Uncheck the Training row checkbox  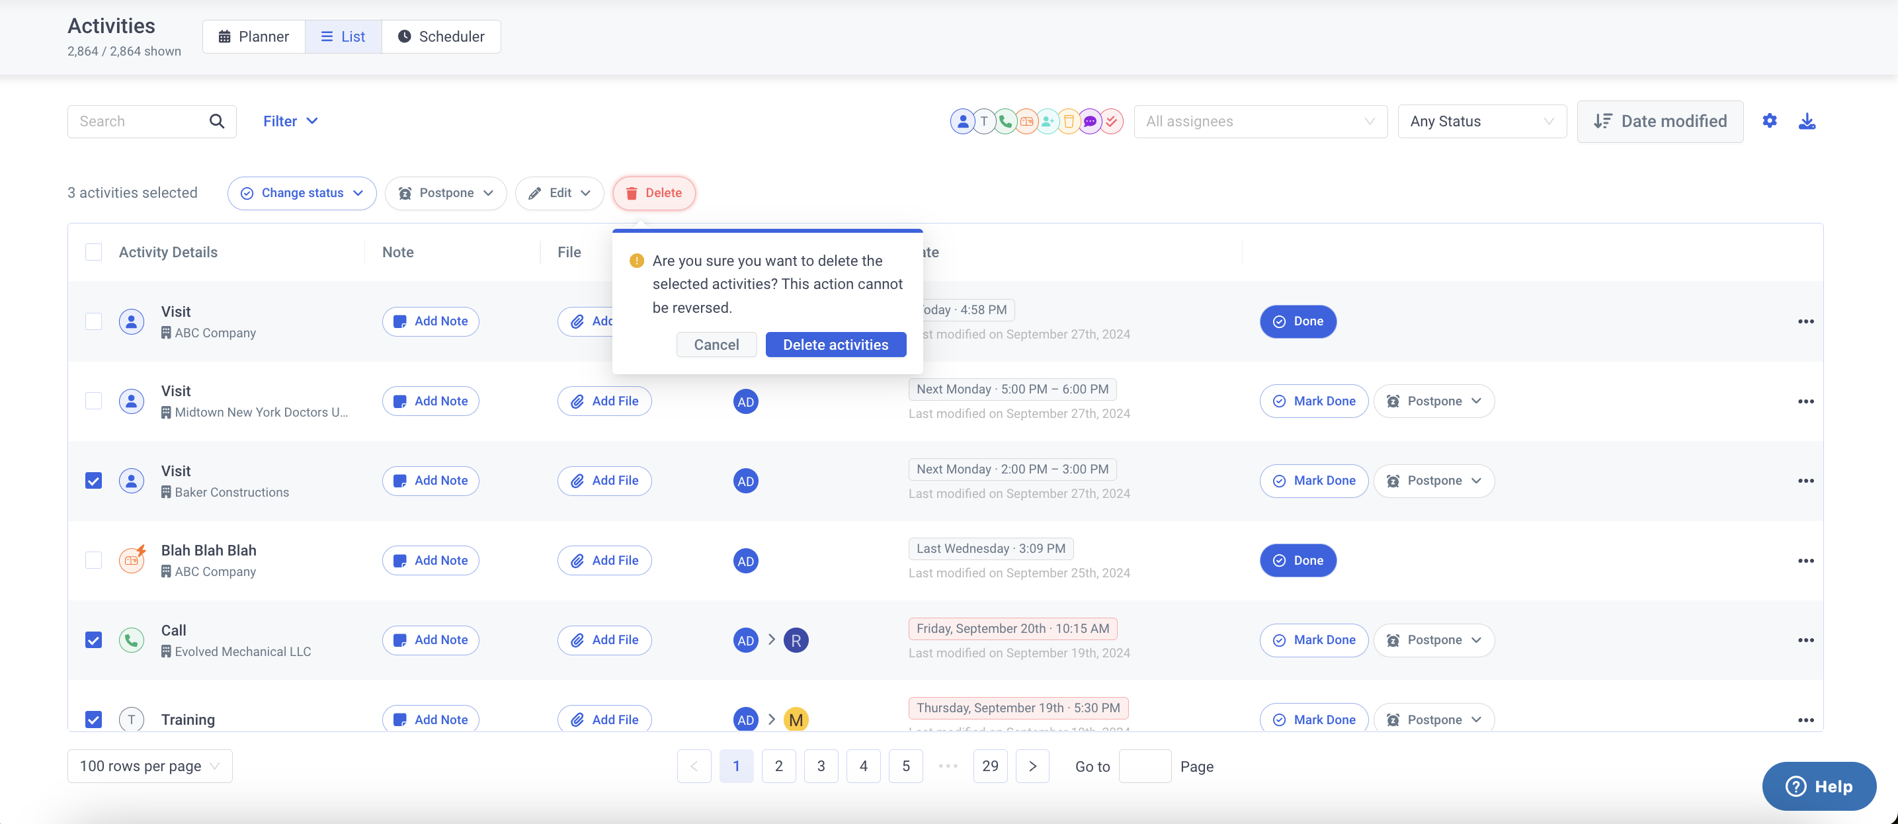[x=93, y=720]
